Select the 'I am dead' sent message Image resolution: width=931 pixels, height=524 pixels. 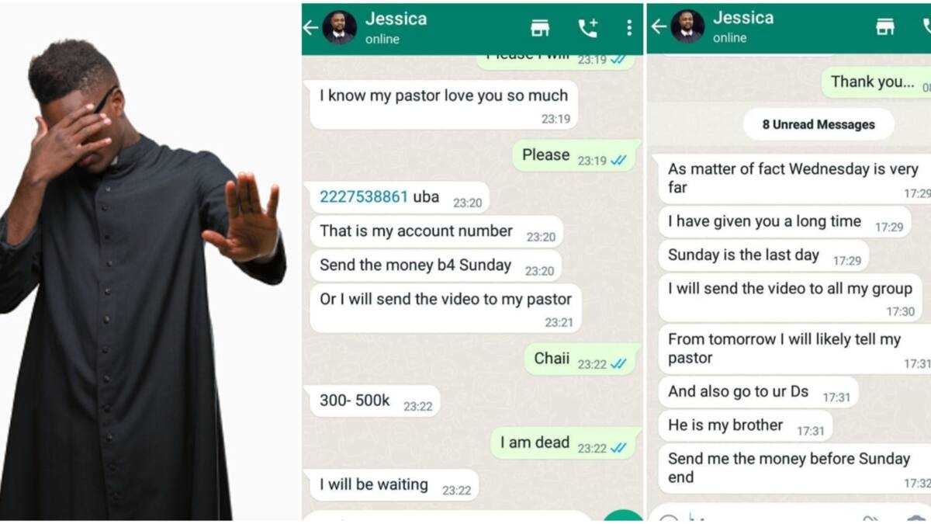(564, 442)
